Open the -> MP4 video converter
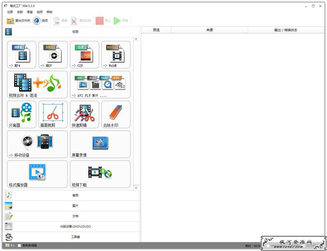327x251 pixels. pyautogui.click(x=22, y=55)
